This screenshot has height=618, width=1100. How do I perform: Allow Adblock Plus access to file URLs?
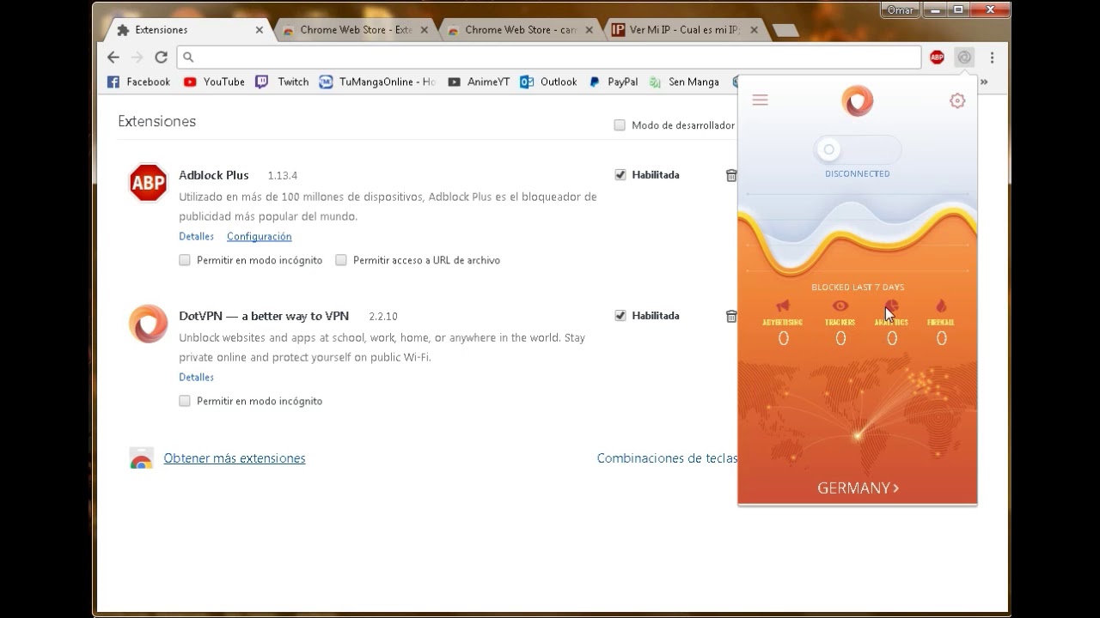341,260
